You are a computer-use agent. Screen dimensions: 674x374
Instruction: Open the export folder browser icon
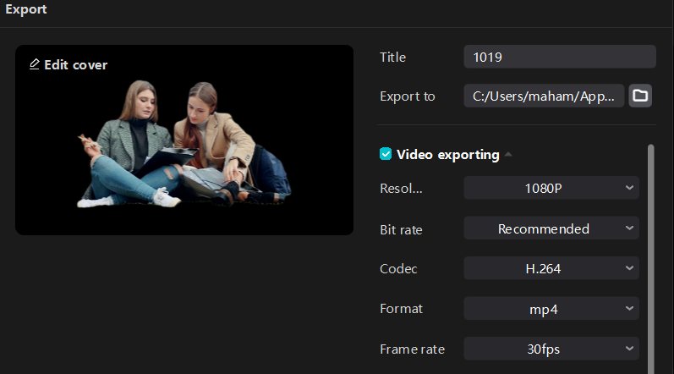[x=640, y=96]
